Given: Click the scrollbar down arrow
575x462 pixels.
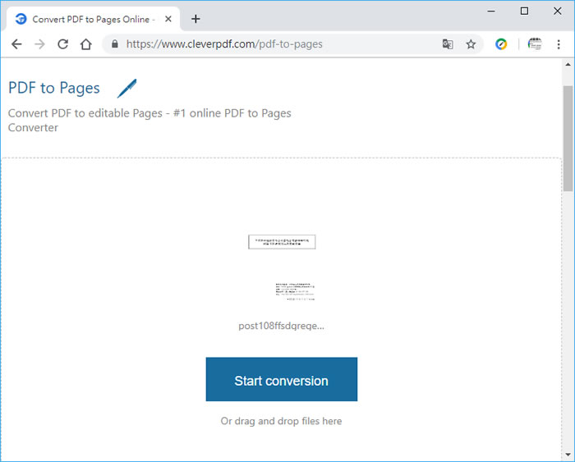Looking at the screenshot, I should [x=568, y=455].
